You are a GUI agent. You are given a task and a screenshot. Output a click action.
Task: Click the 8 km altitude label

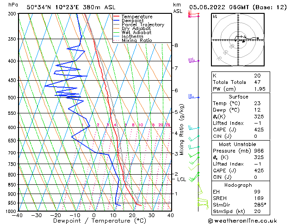(176, 45)
